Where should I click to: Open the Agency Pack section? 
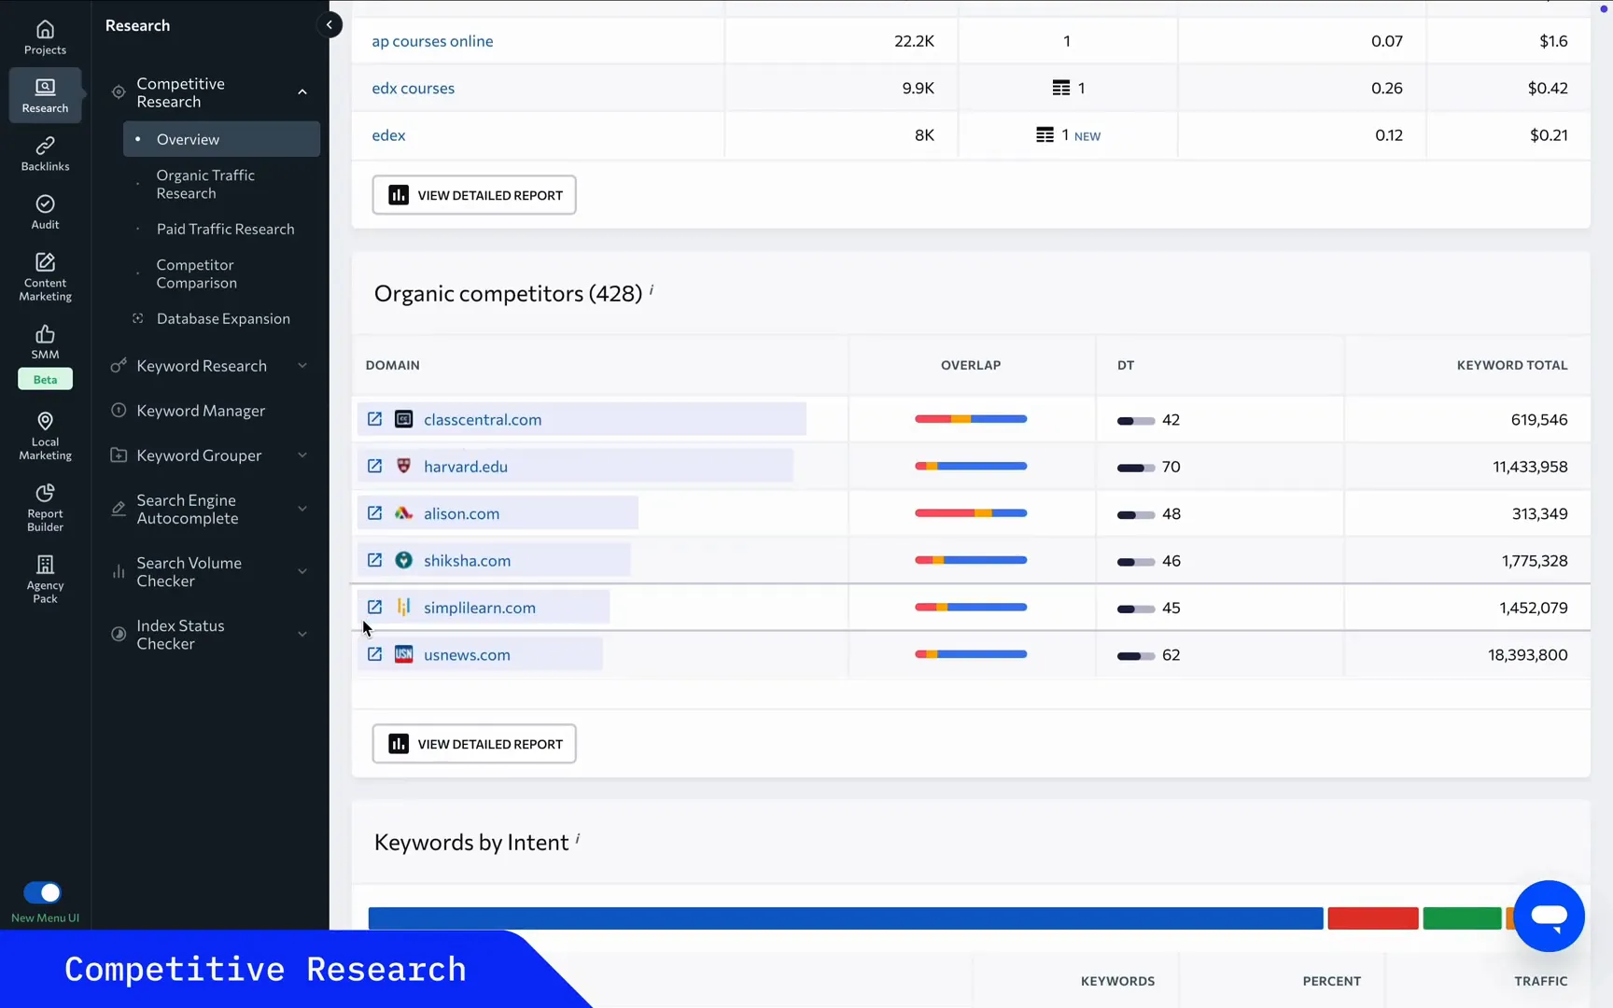coord(44,576)
